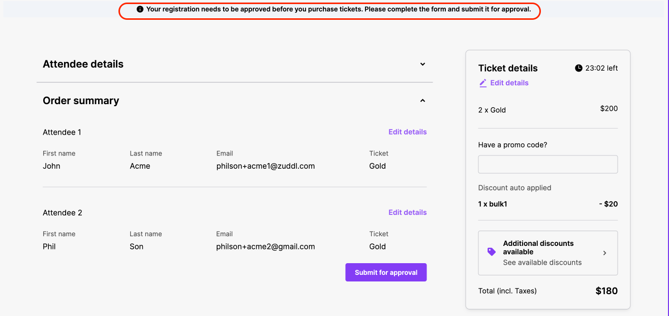Image resolution: width=669 pixels, height=316 pixels.
Task: Click Edit details for Attendee 2
Action: (x=407, y=212)
